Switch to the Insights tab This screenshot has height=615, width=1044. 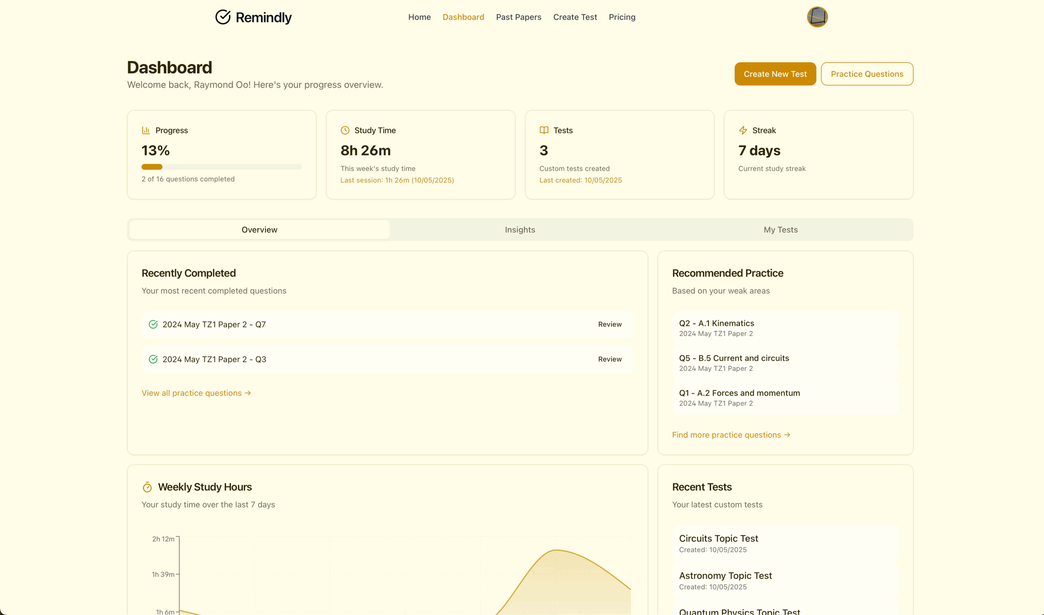point(520,230)
